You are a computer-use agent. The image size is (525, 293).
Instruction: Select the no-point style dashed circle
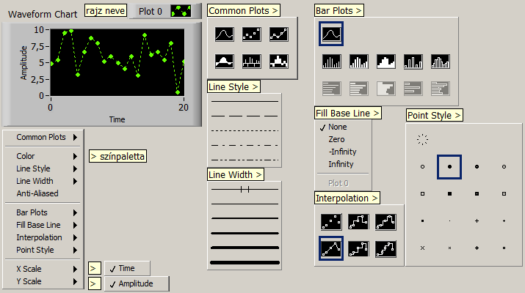pyautogui.click(x=422, y=139)
